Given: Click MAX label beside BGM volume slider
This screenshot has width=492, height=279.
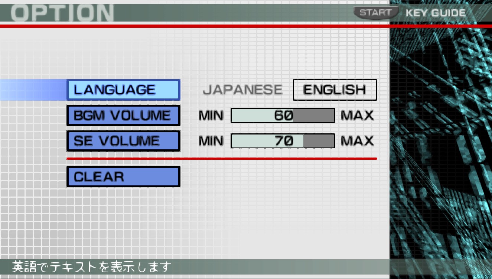Looking at the screenshot, I should pyautogui.click(x=357, y=116).
